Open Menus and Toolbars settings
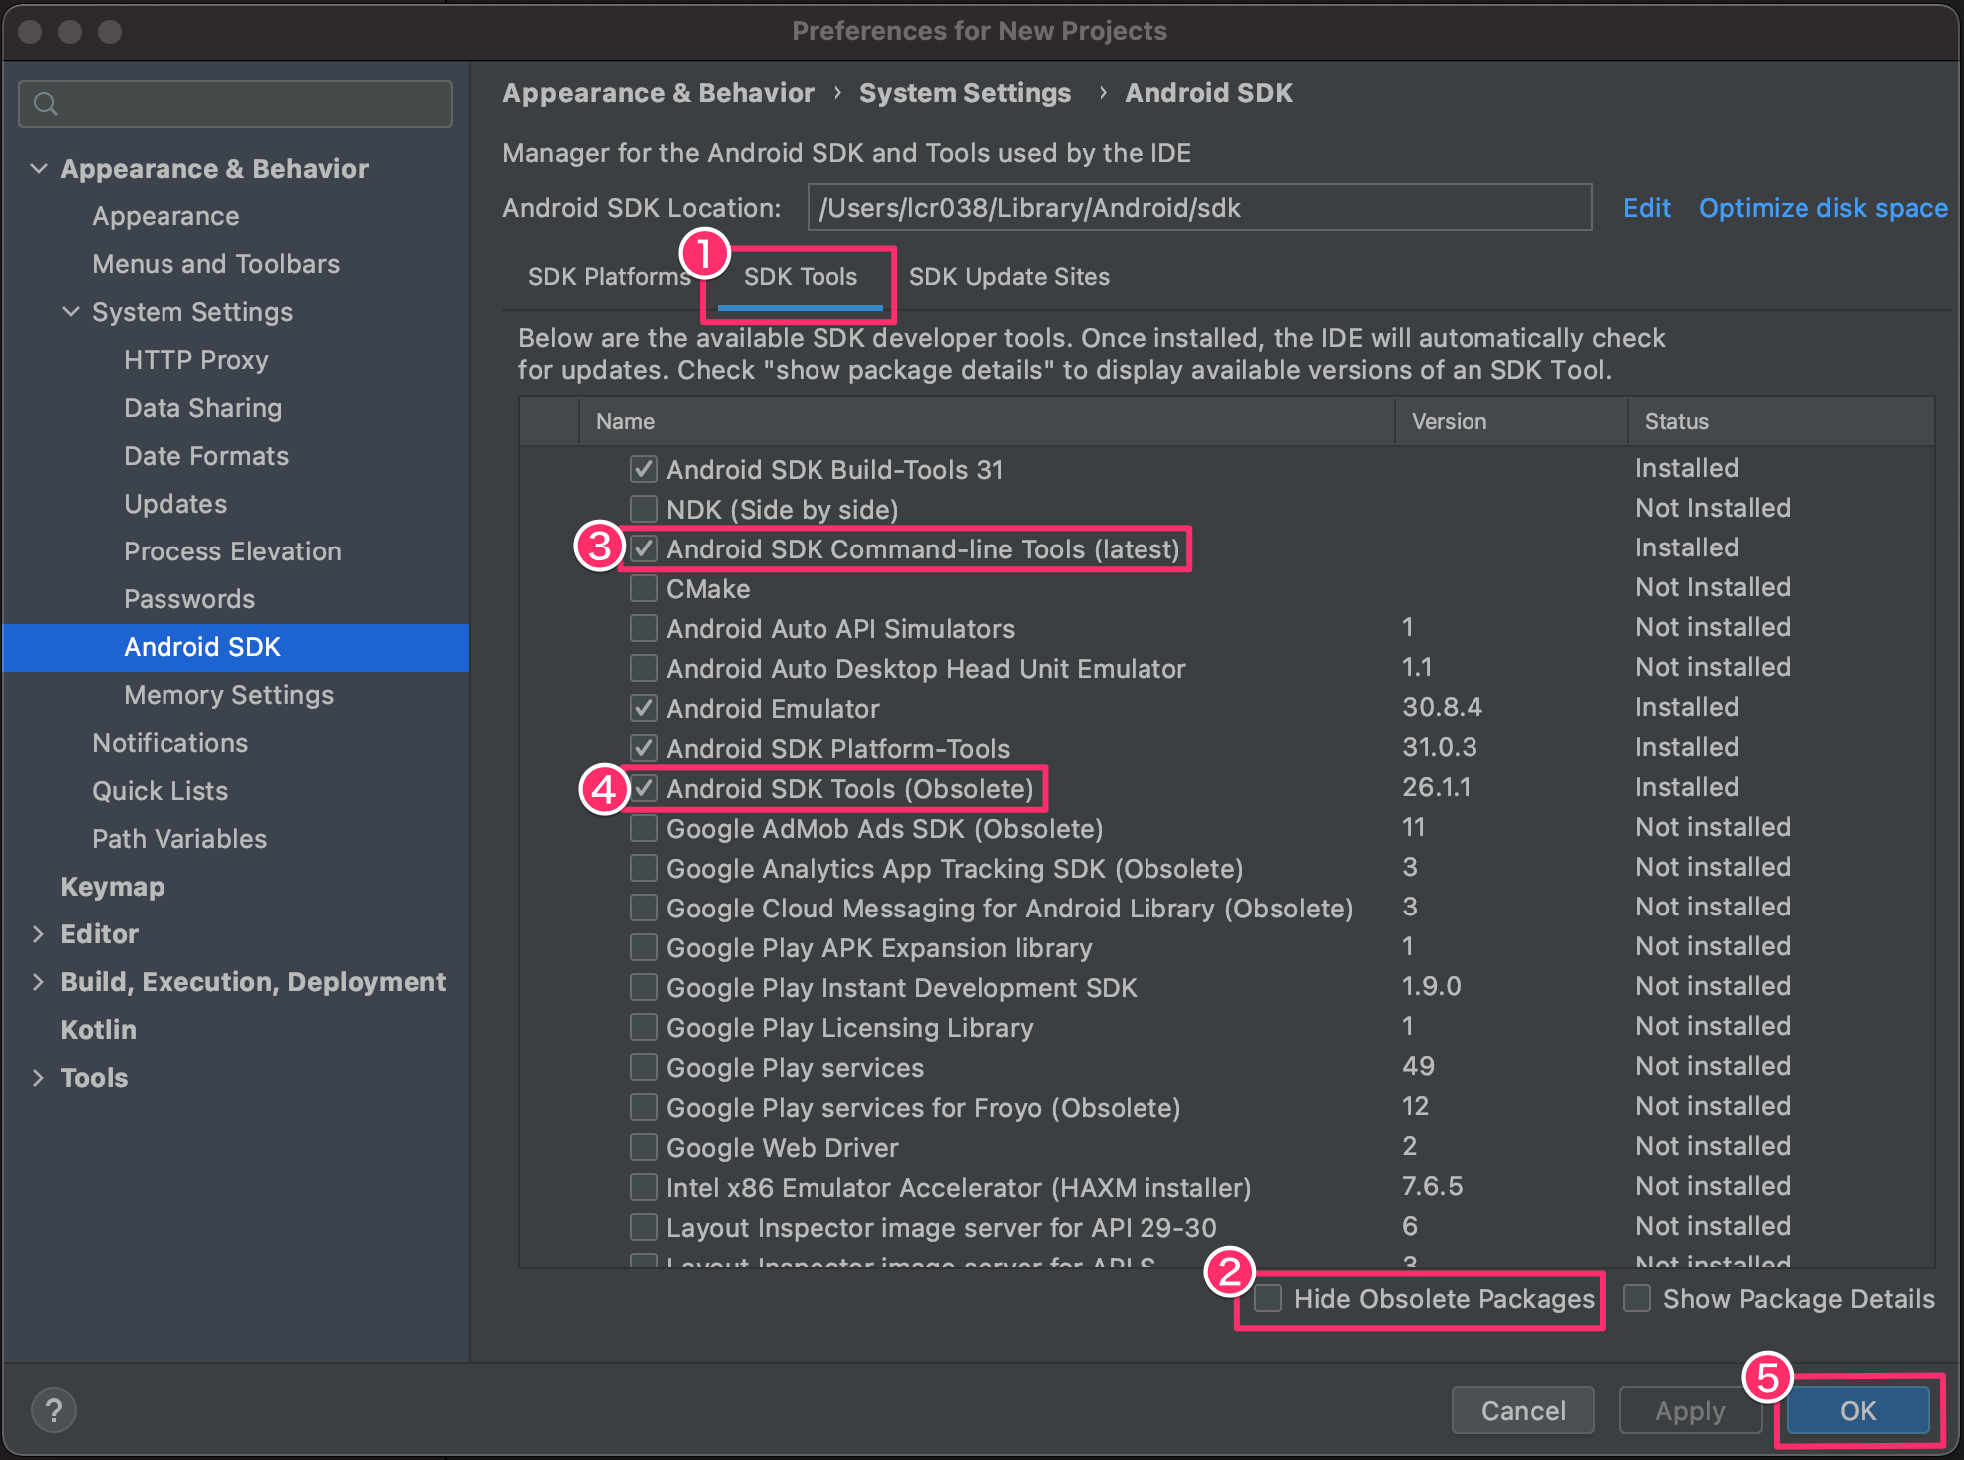The height and width of the screenshot is (1460, 1964). click(x=215, y=264)
